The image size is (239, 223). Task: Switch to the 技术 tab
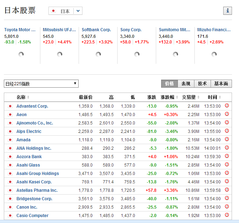tap(203, 83)
